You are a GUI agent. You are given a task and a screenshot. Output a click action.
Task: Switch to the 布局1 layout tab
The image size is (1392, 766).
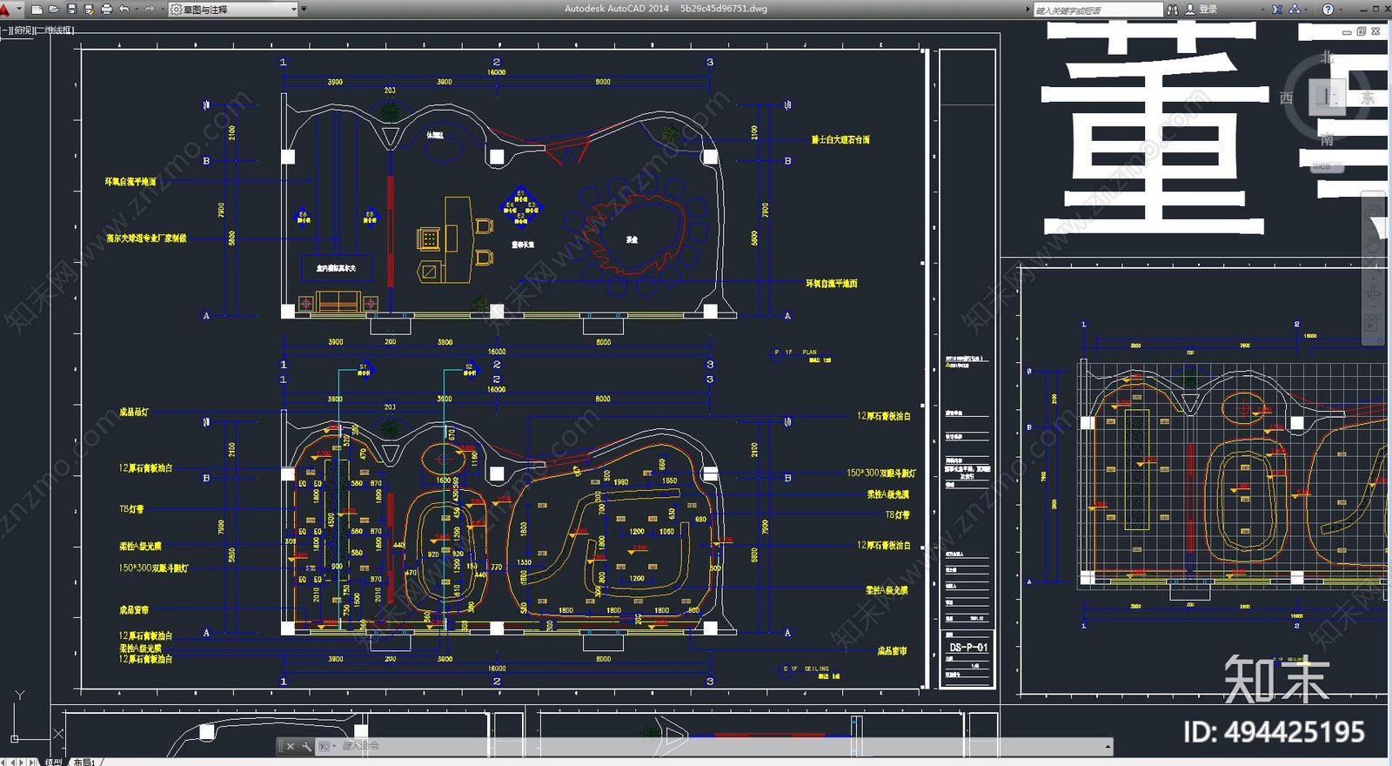click(84, 762)
